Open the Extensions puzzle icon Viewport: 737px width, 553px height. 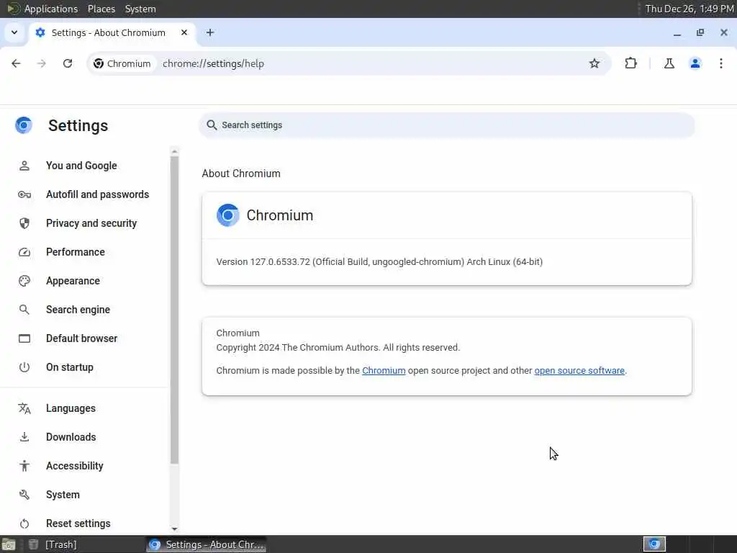[630, 63]
